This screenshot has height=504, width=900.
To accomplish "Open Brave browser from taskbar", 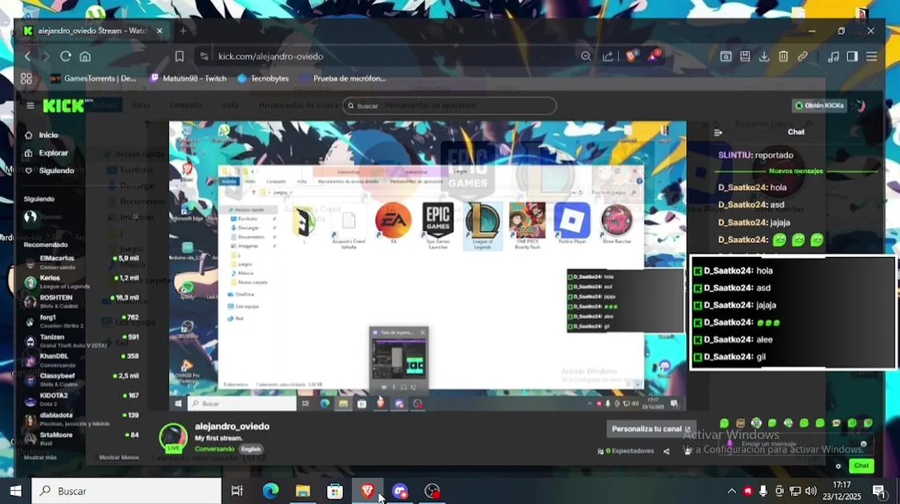I will [x=367, y=491].
